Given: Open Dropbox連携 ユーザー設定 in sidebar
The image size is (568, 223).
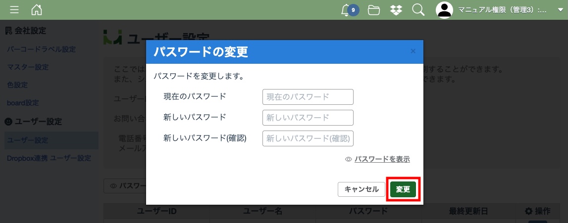Looking at the screenshot, I should [49, 158].
